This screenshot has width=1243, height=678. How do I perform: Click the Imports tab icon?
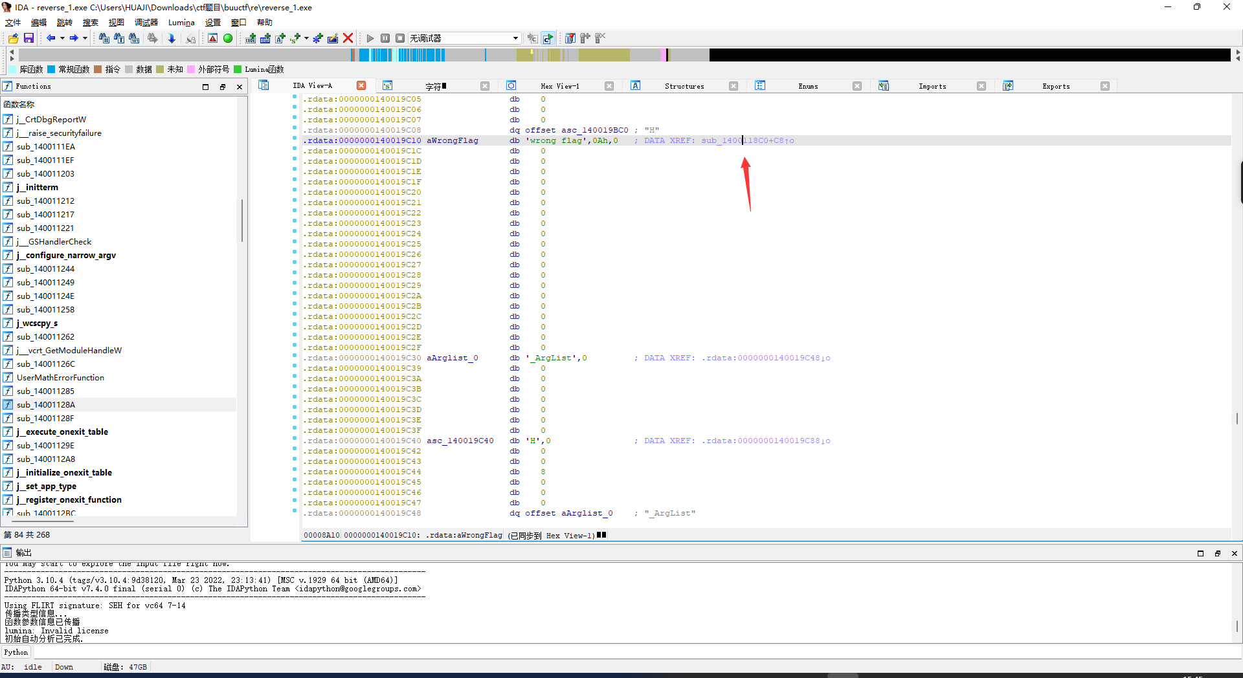coord(884,85)
